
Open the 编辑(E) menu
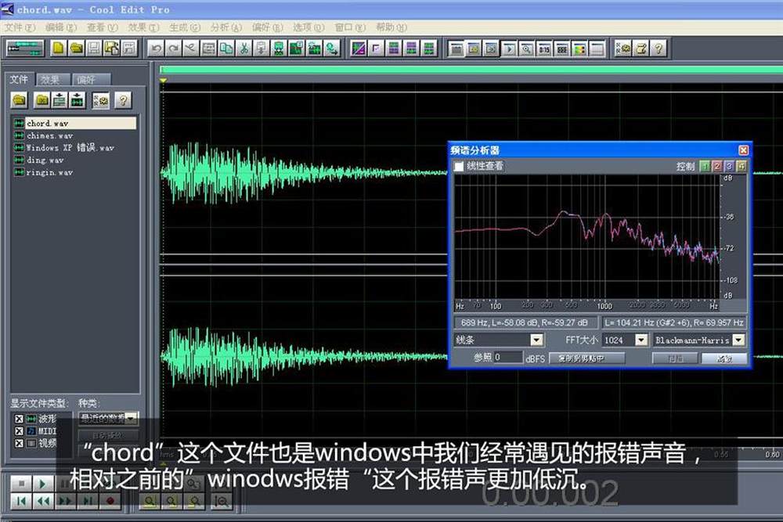(x=61, y=27)
